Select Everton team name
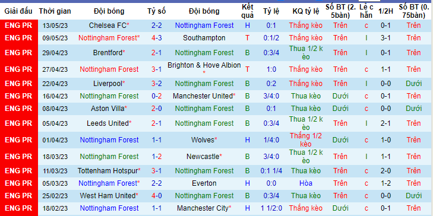This screenshot has width=433, height=216. tap(204, 183)
